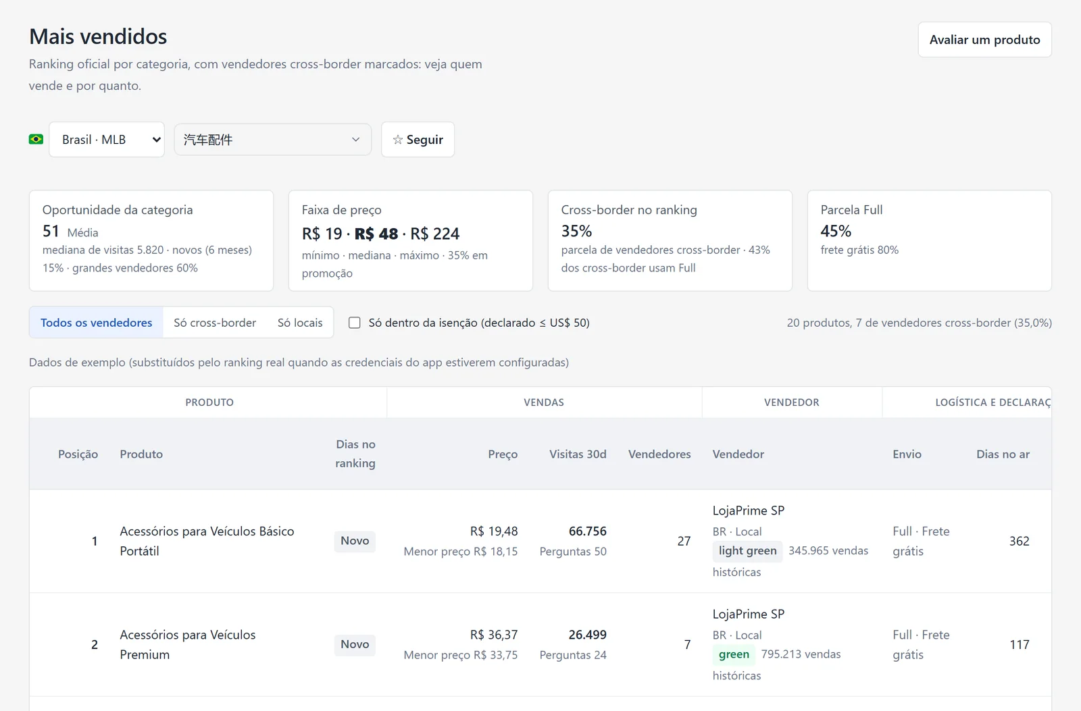Click Menor preço R$ 18,15 text
1081x711 pixels.
pos(461,552)
